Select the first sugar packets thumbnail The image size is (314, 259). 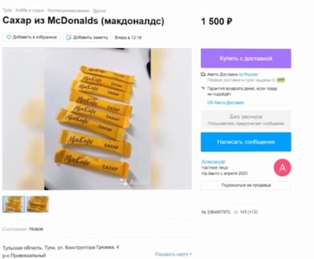point(14,204)
